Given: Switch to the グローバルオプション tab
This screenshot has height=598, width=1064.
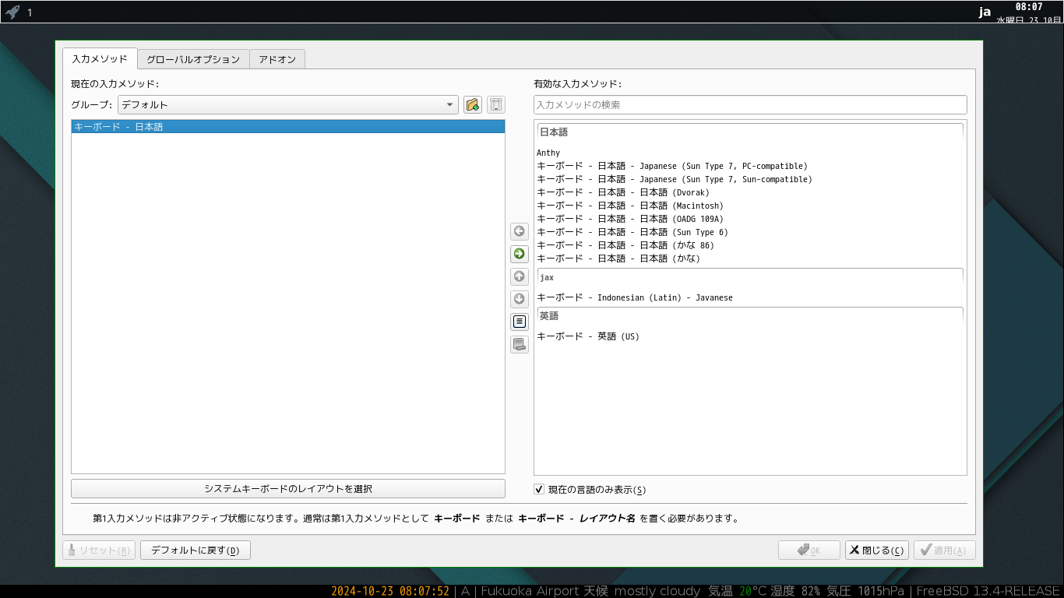Looking at the screenshot, I should pyautogui.click(x=193, y=59).
